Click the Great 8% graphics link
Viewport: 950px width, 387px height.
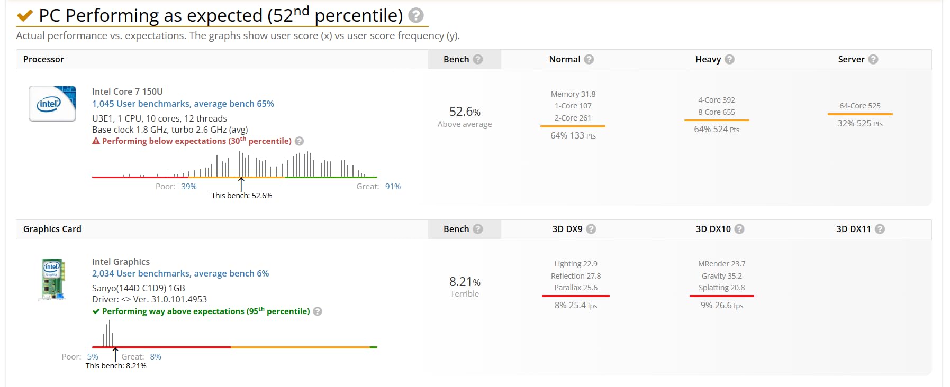coord(156,357)
